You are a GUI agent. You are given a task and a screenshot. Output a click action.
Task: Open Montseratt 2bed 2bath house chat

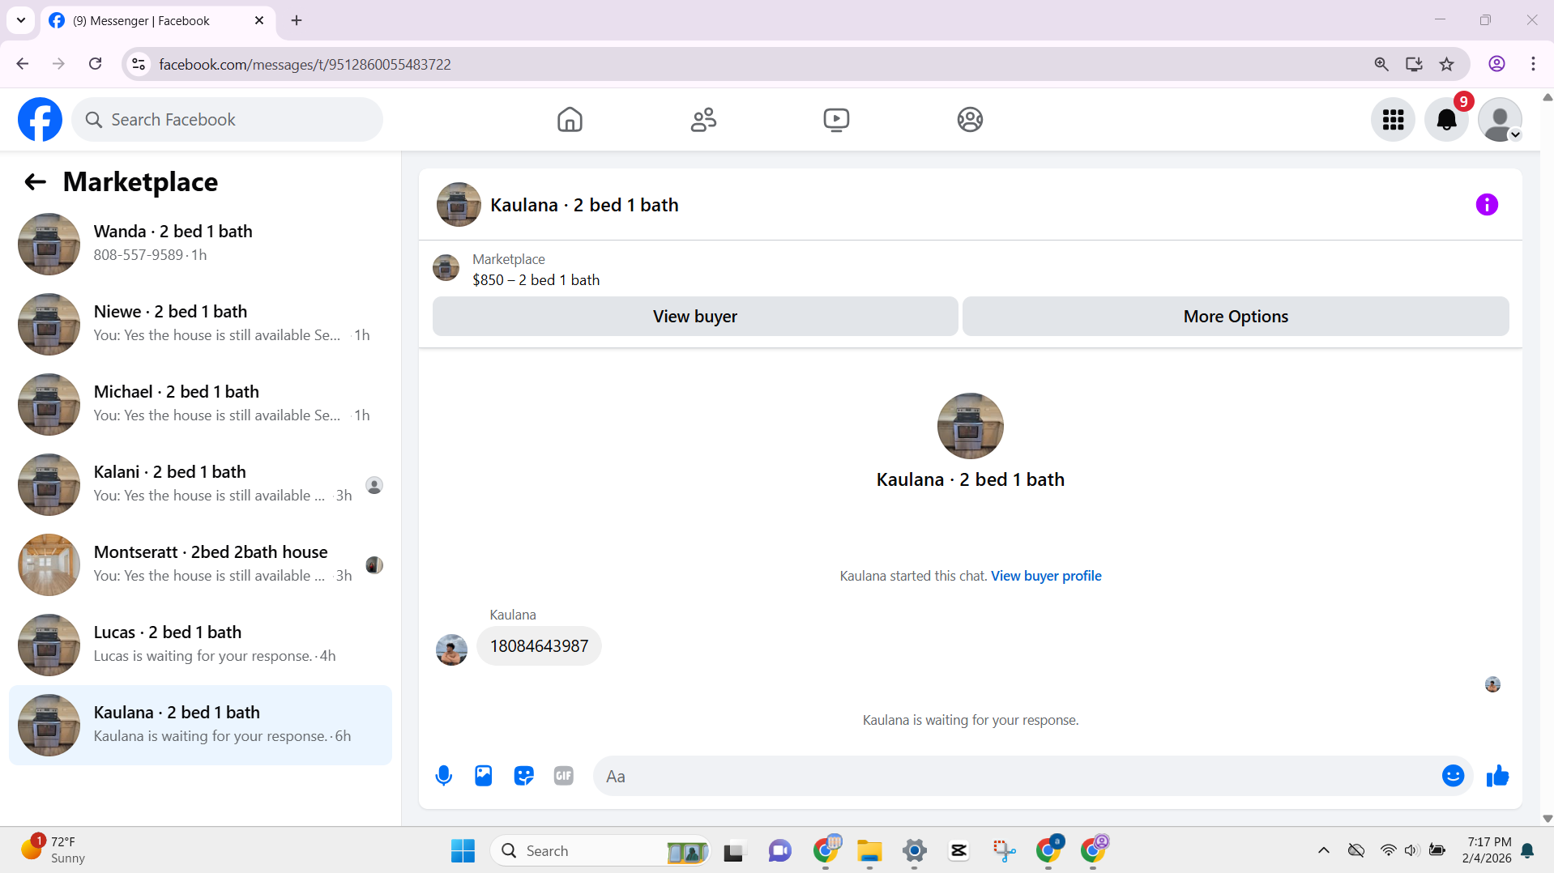pos(200,564)
